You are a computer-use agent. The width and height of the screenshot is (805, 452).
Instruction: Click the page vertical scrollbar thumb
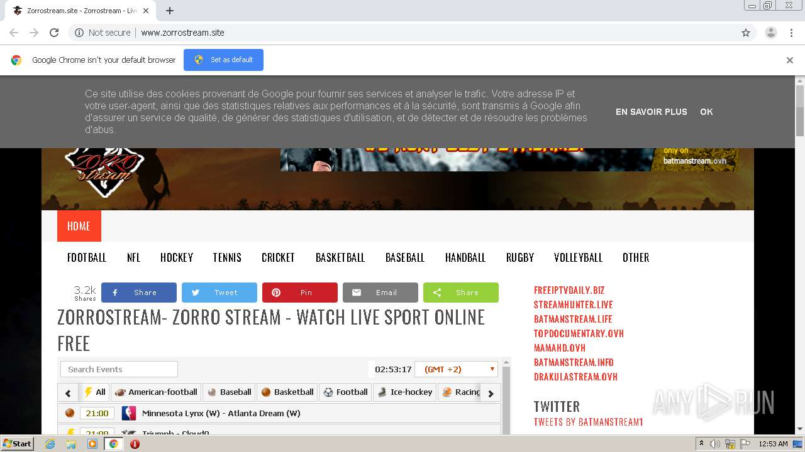[799, 110]
